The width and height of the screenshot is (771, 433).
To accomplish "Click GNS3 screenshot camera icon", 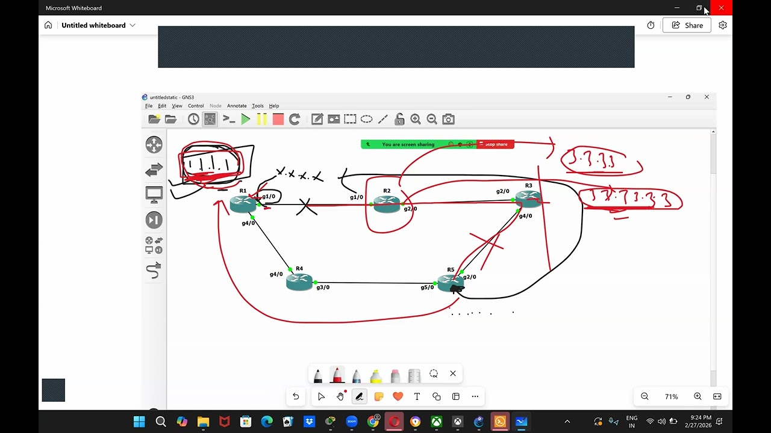I will click(x=448, y=119).
